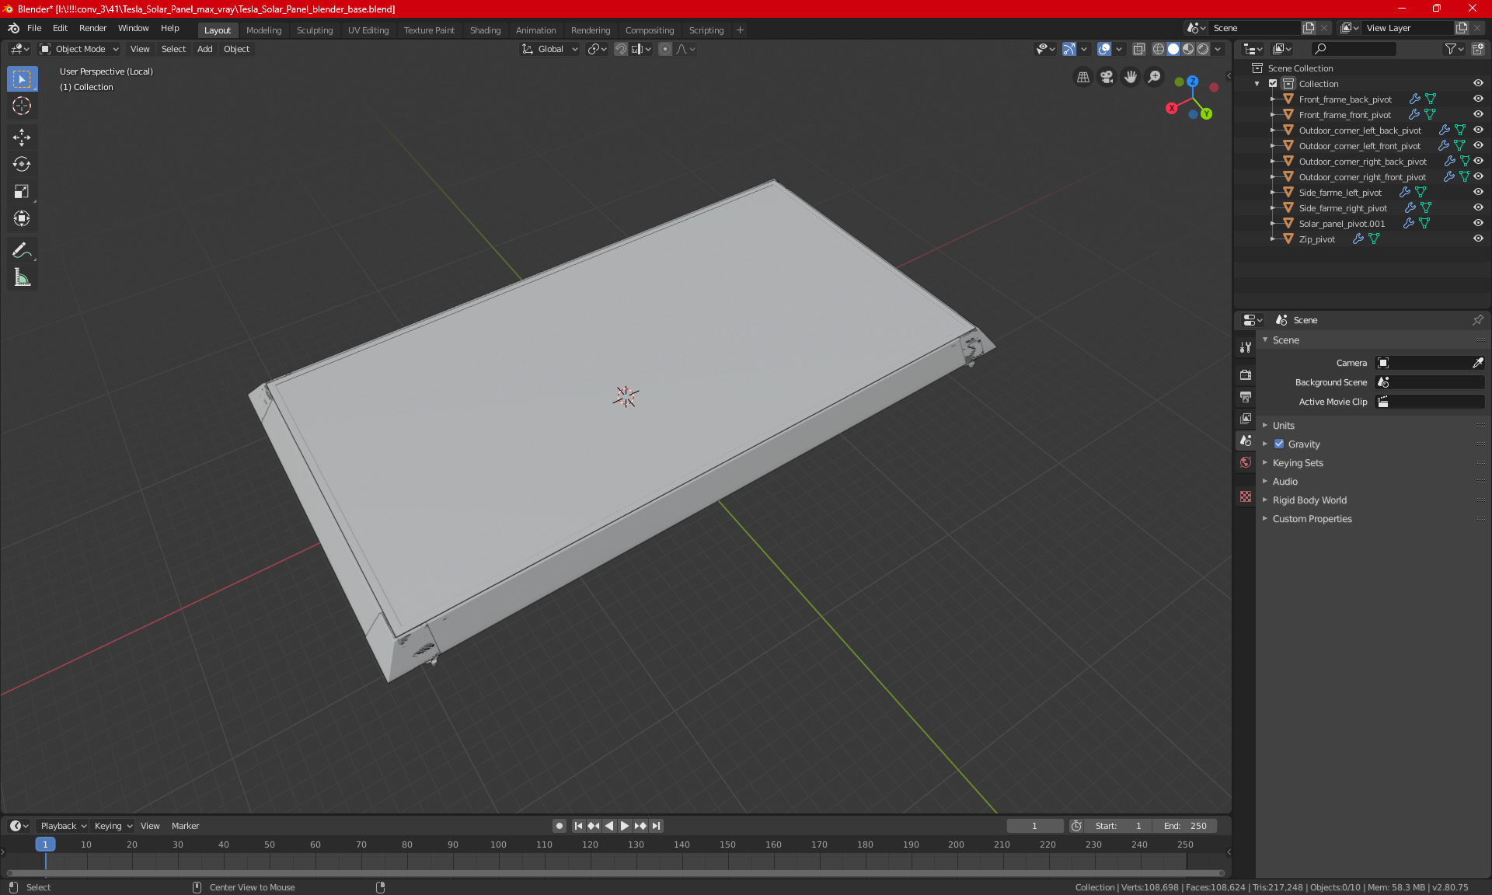Open the View Layer properties tab

click(x=1246, y=419)
